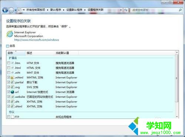Screen dimensions: 185x137
Task: Click the 所有控制面板项 breadcrumb
Action: (36, 10)
